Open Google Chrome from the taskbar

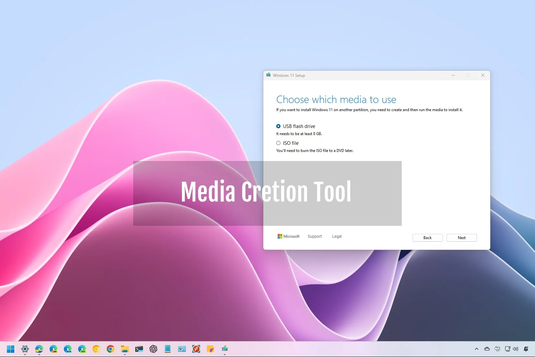click(110, 349)
